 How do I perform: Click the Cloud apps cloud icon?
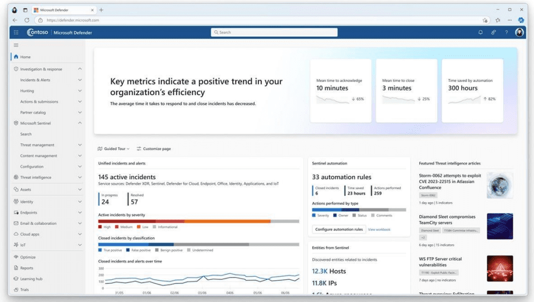(16, 234)
